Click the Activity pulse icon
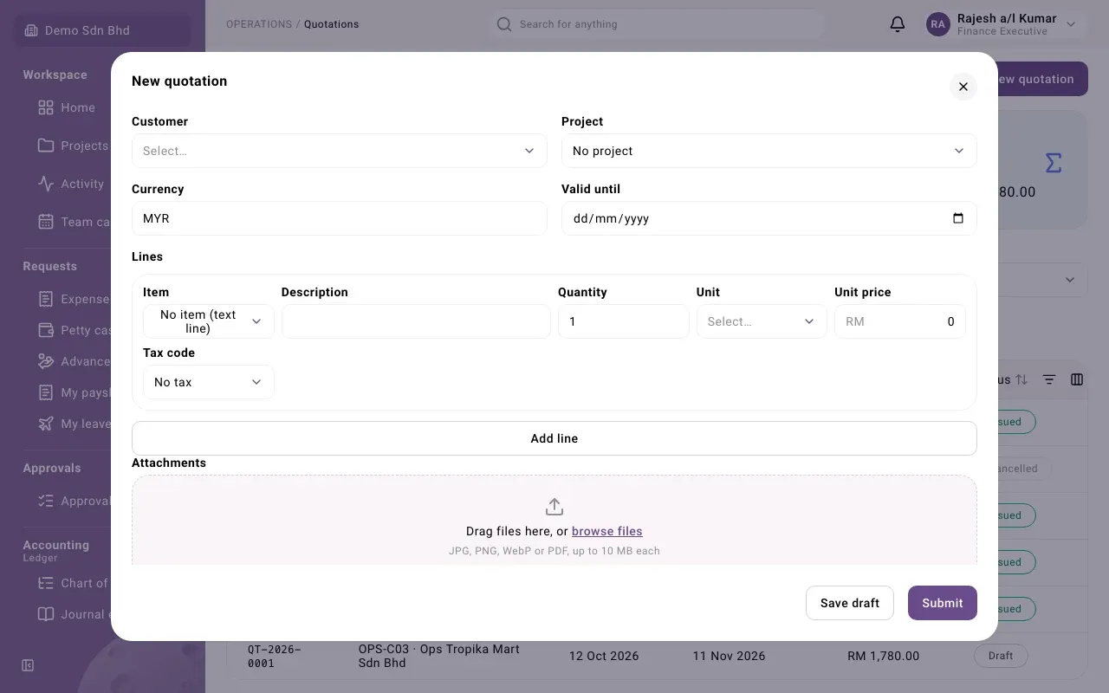Screen dimensions: 1109x693 point(46,184)
